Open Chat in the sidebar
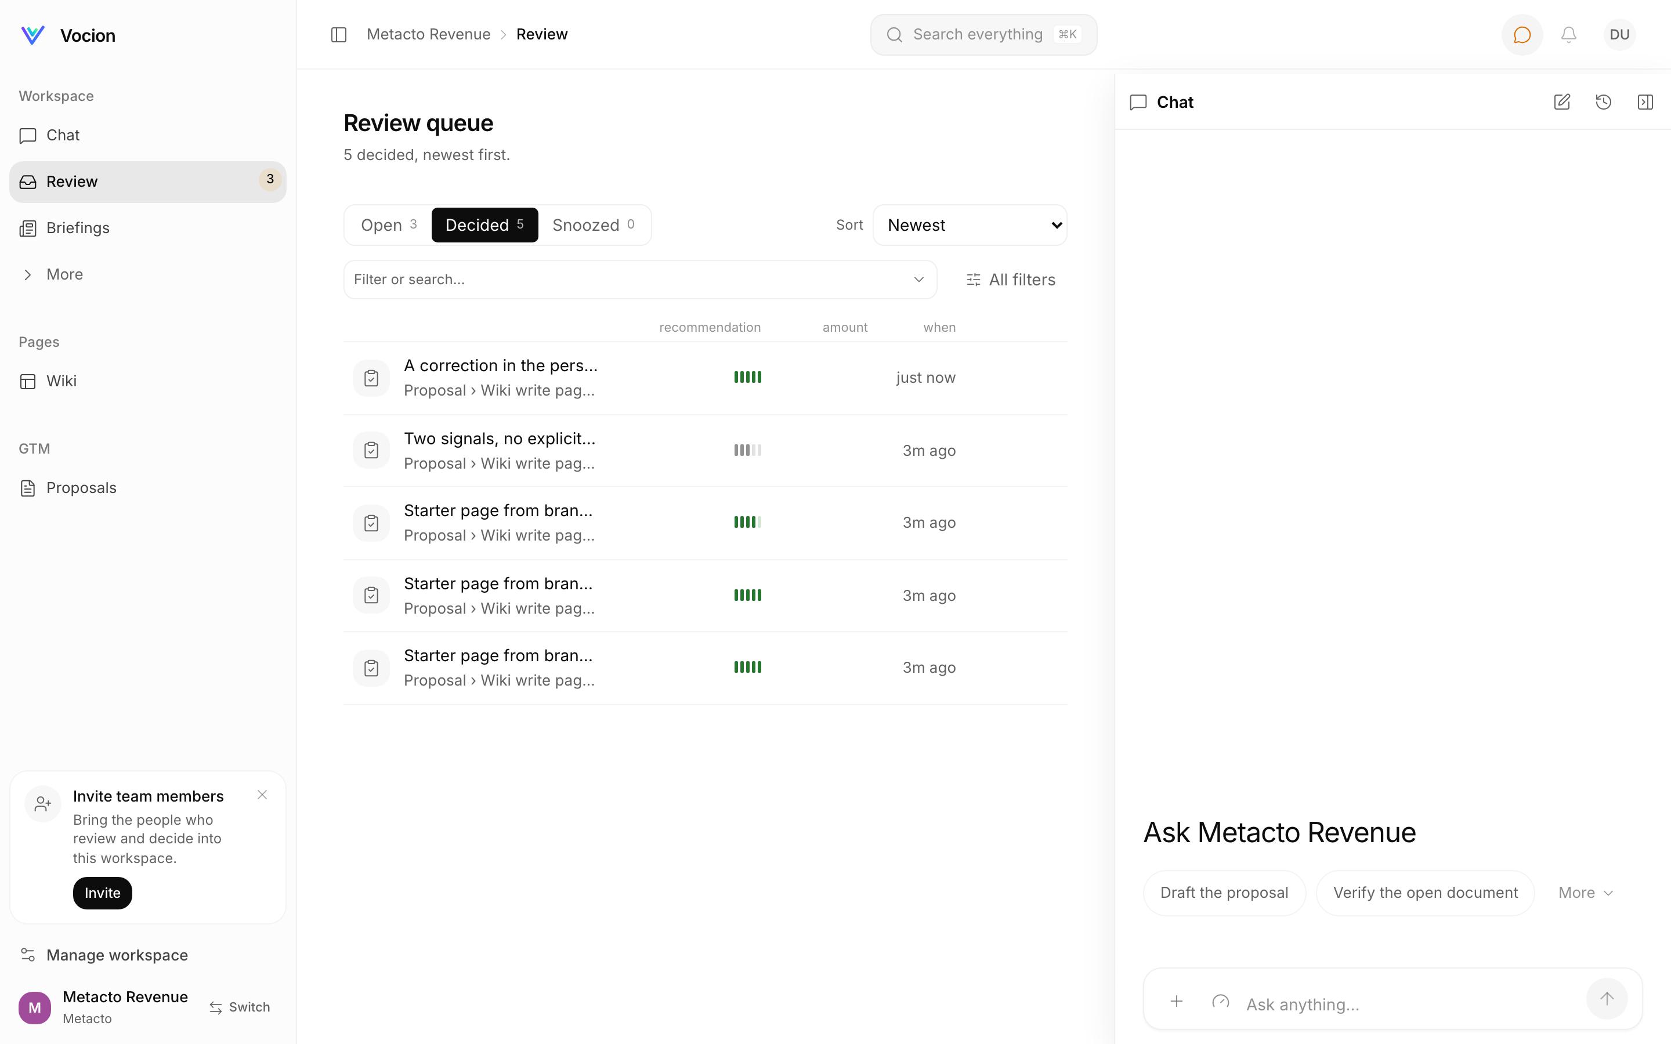Screen dimensions: 1671x1044 [148, 135]
